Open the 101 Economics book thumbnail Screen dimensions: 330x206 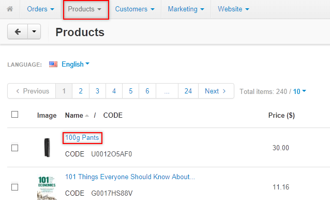tap(47, 188)
